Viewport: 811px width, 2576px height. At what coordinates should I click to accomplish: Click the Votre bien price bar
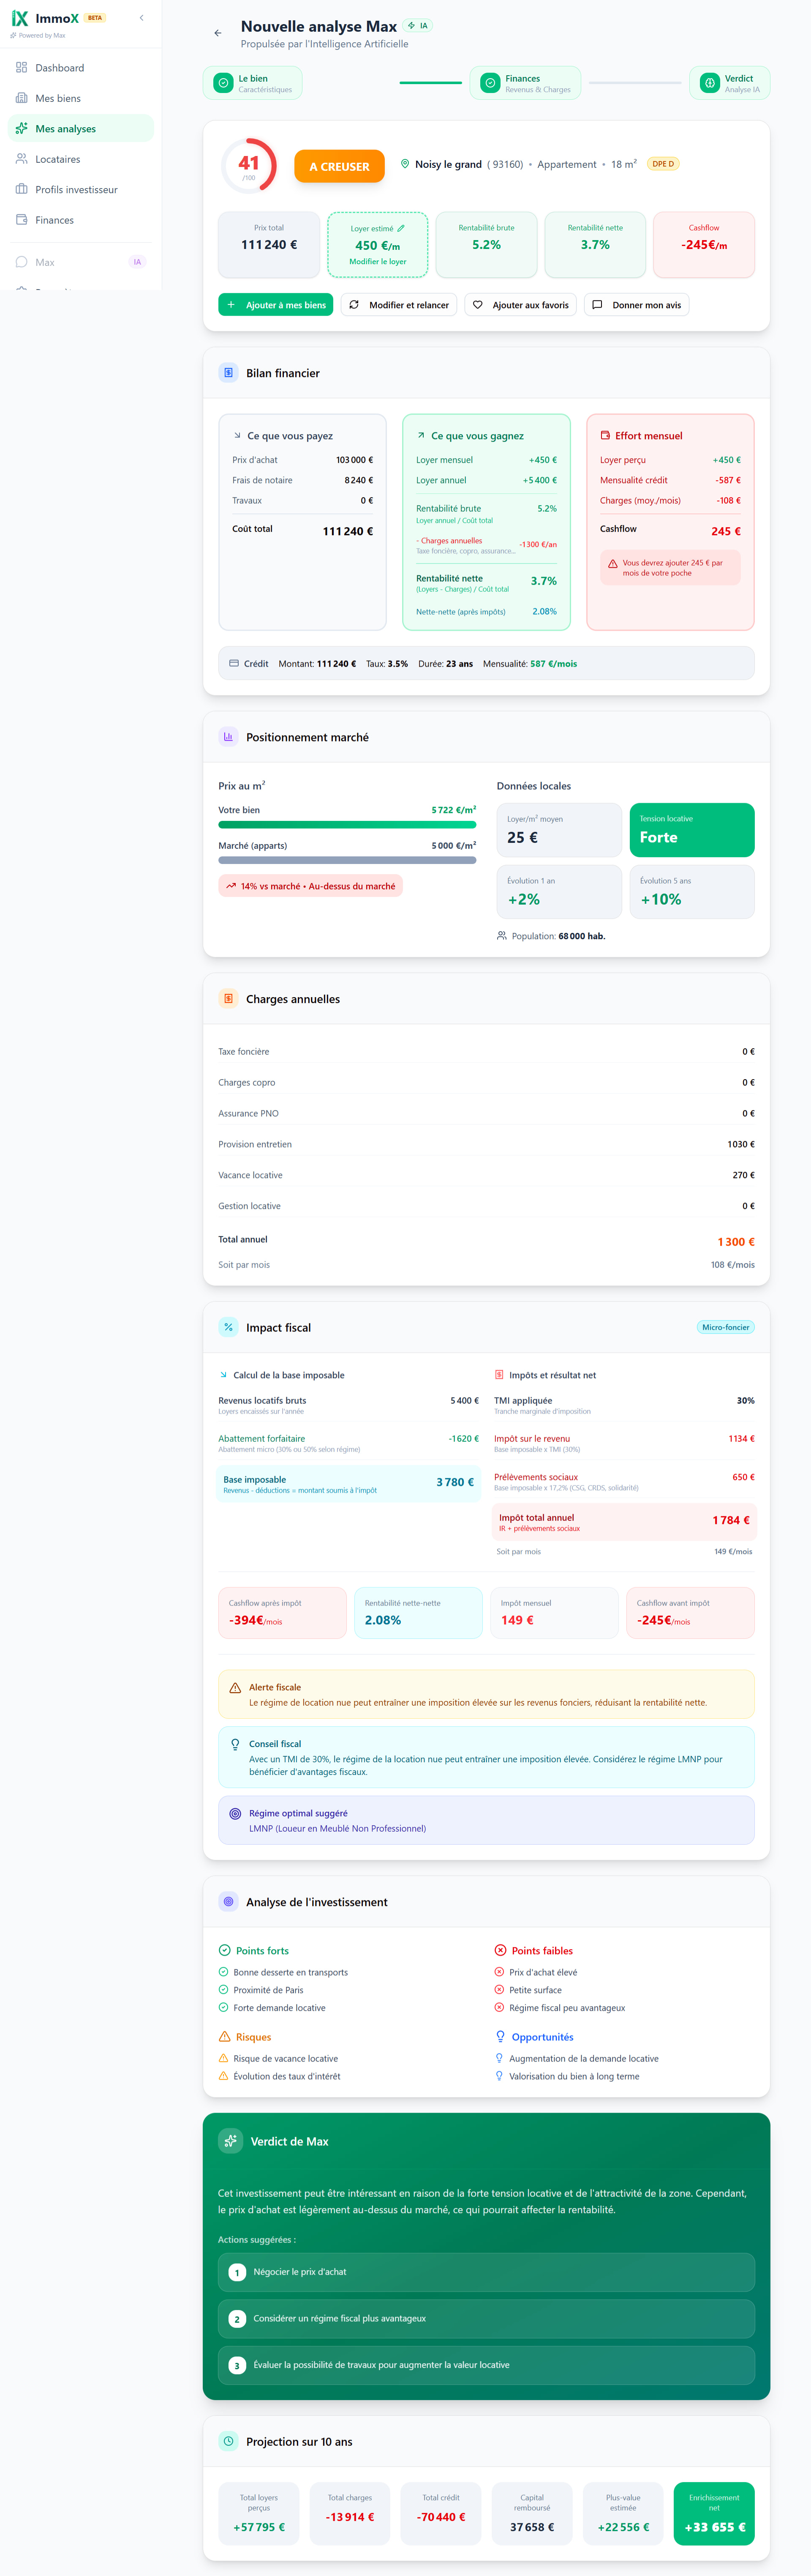(x=346, y=825)
